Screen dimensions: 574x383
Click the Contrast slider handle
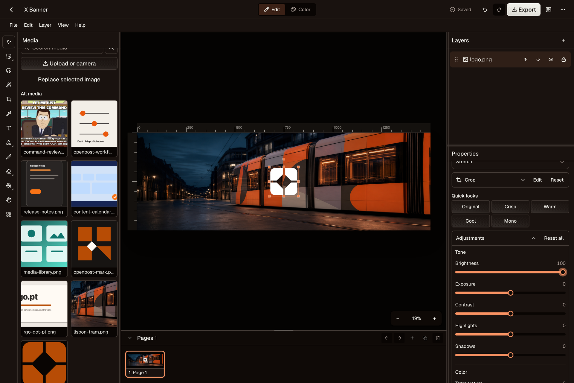point(511,314)
